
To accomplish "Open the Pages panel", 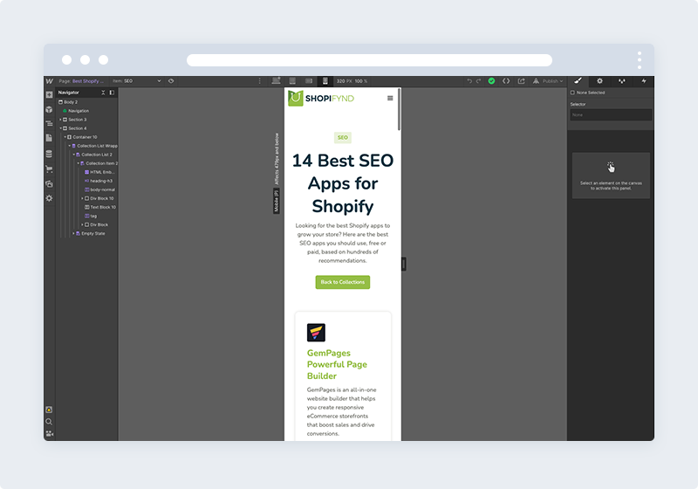I will click(49, 138).
